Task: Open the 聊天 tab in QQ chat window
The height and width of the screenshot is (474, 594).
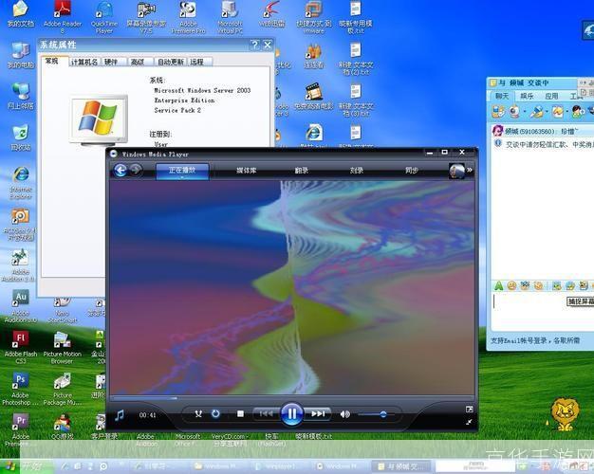Action: [502, 96]
